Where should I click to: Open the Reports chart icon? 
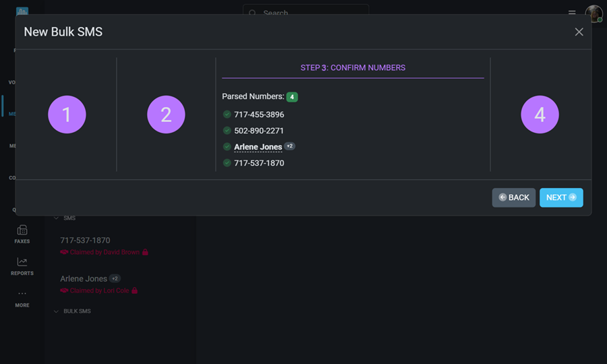(x=22, y=262)
